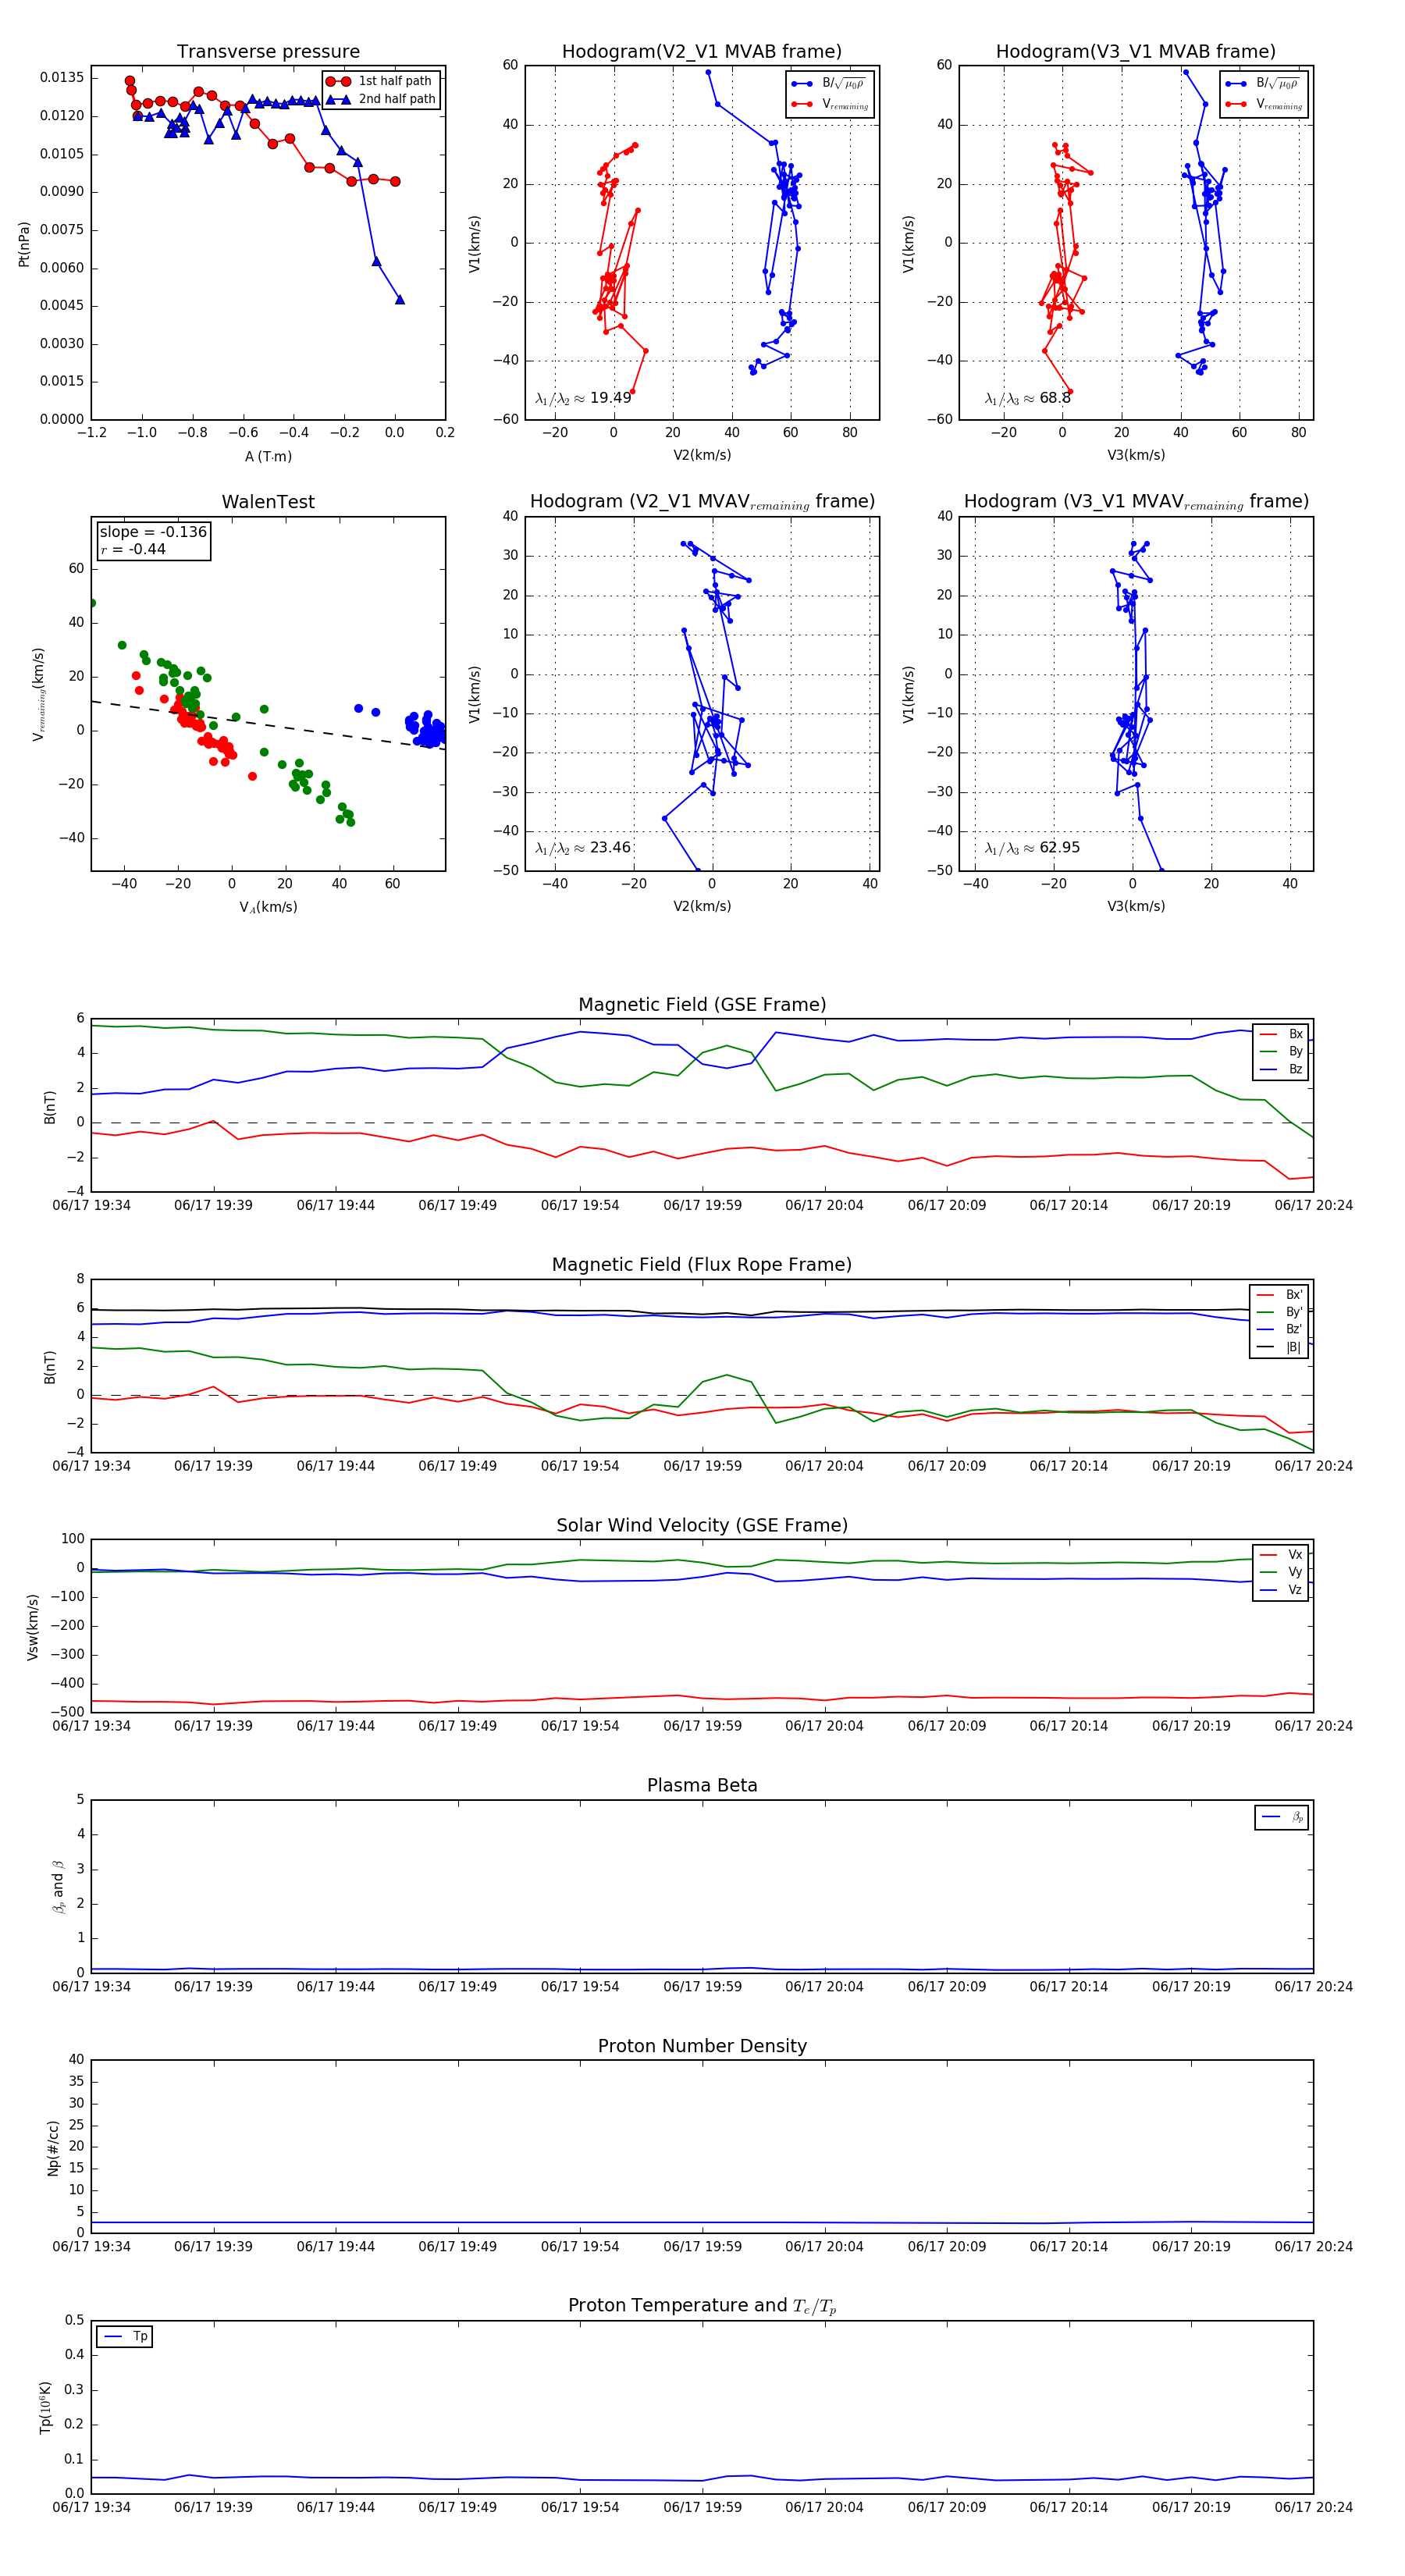Click the "Hodogram(V2_V1 MVAB frame)" title
This screenshot has height=2576, width=1405.
[x=702, y=52]
